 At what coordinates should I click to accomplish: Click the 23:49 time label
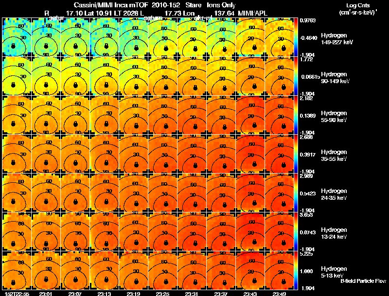(279, 294)
